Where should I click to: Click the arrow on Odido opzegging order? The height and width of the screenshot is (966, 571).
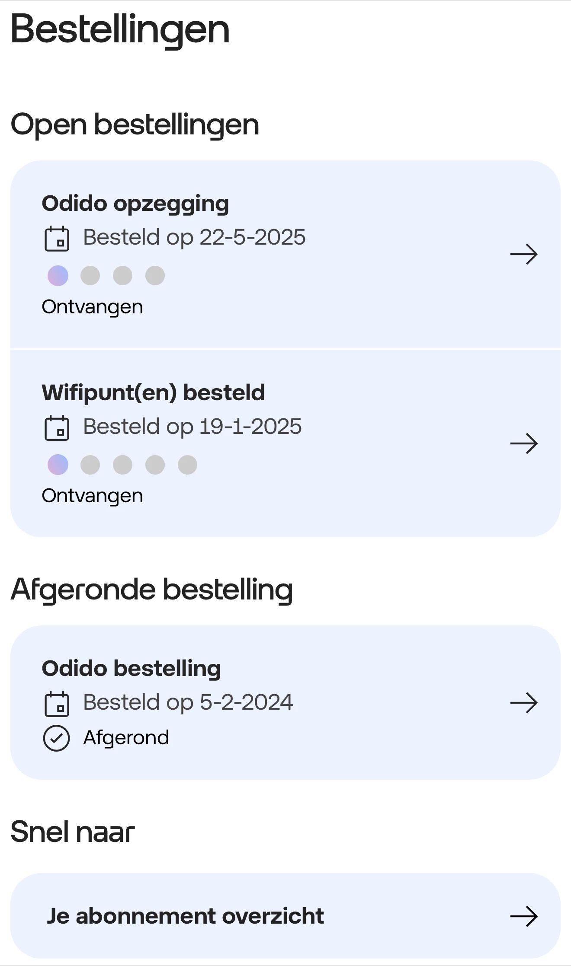coord(523,254)
